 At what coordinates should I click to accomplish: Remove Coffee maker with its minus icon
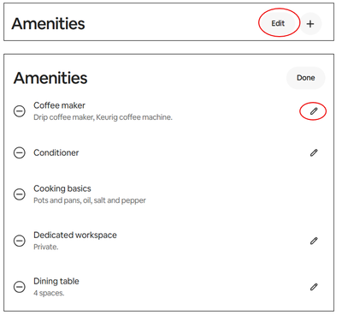pos(20,110)
